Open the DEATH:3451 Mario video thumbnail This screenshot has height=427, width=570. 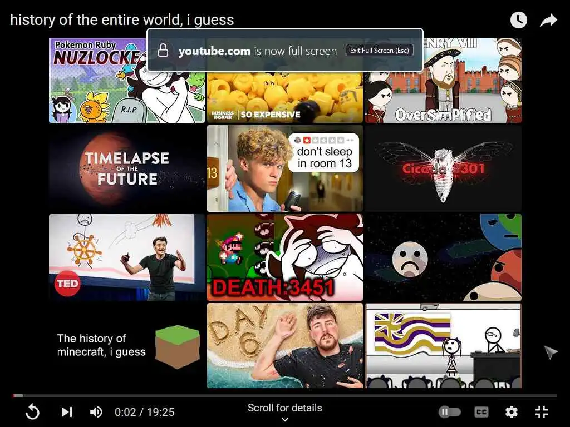tap(284, 257)
